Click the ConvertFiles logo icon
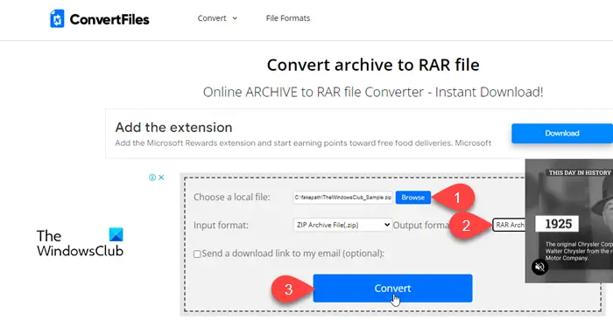 57,18
